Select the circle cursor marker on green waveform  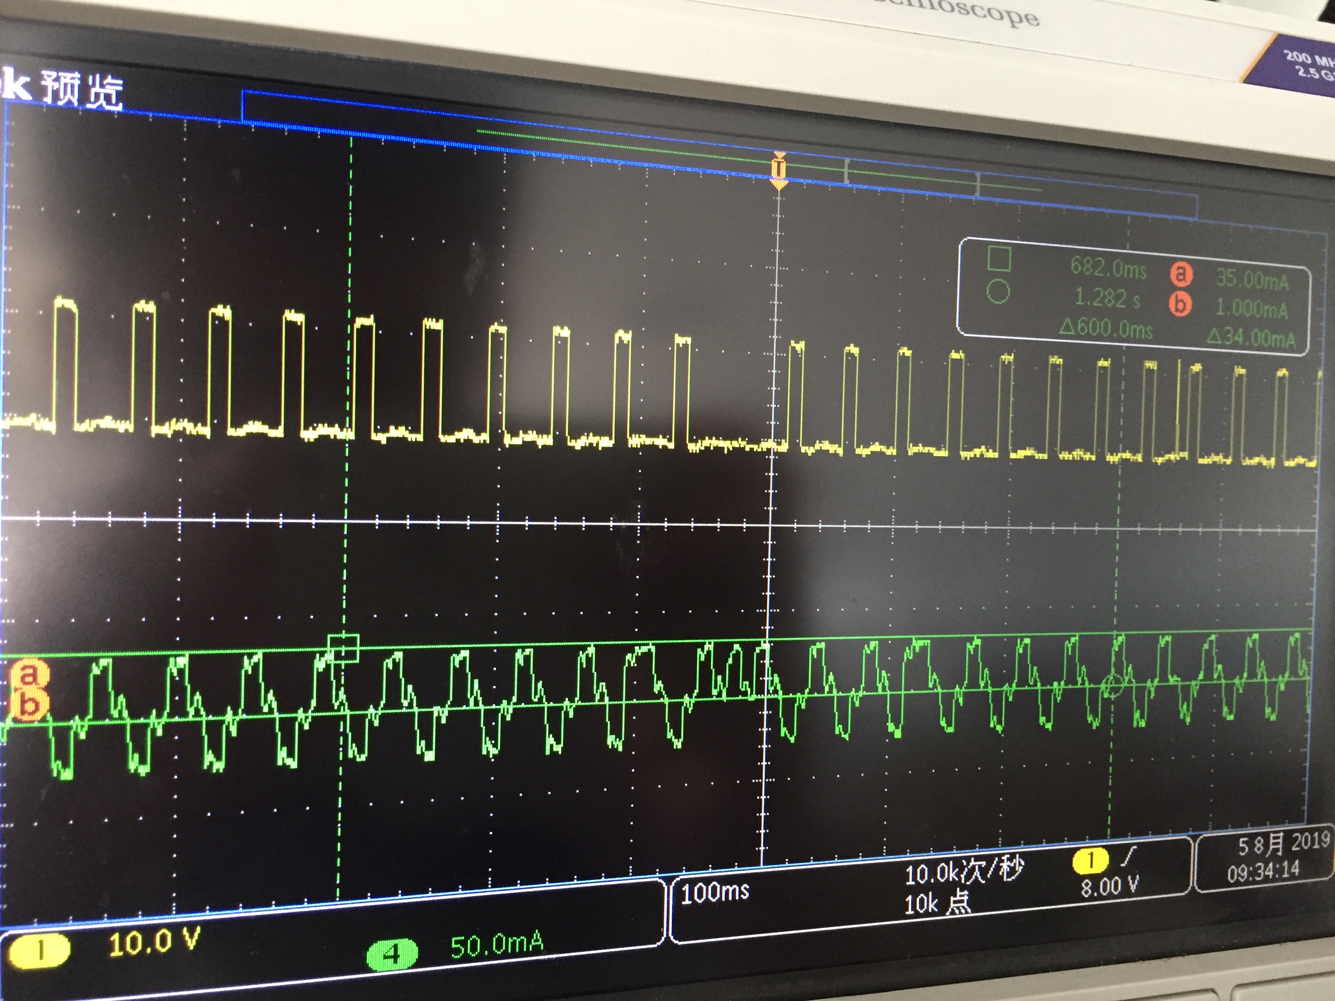click(1113, 686)
